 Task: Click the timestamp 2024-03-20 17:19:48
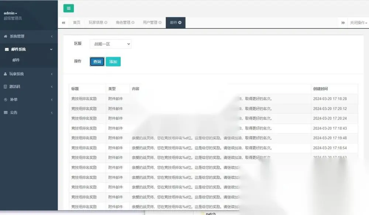[x=330, y=138]
